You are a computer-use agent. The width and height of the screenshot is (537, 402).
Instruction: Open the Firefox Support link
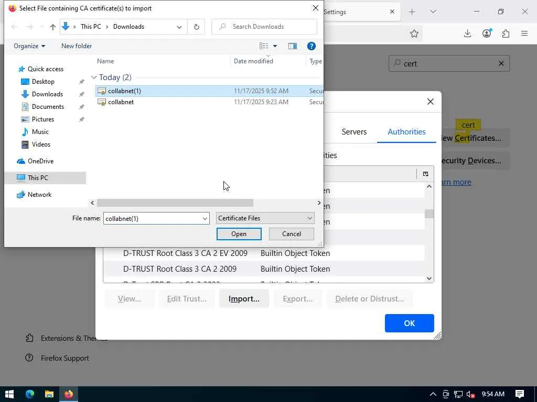click(65, 358)
